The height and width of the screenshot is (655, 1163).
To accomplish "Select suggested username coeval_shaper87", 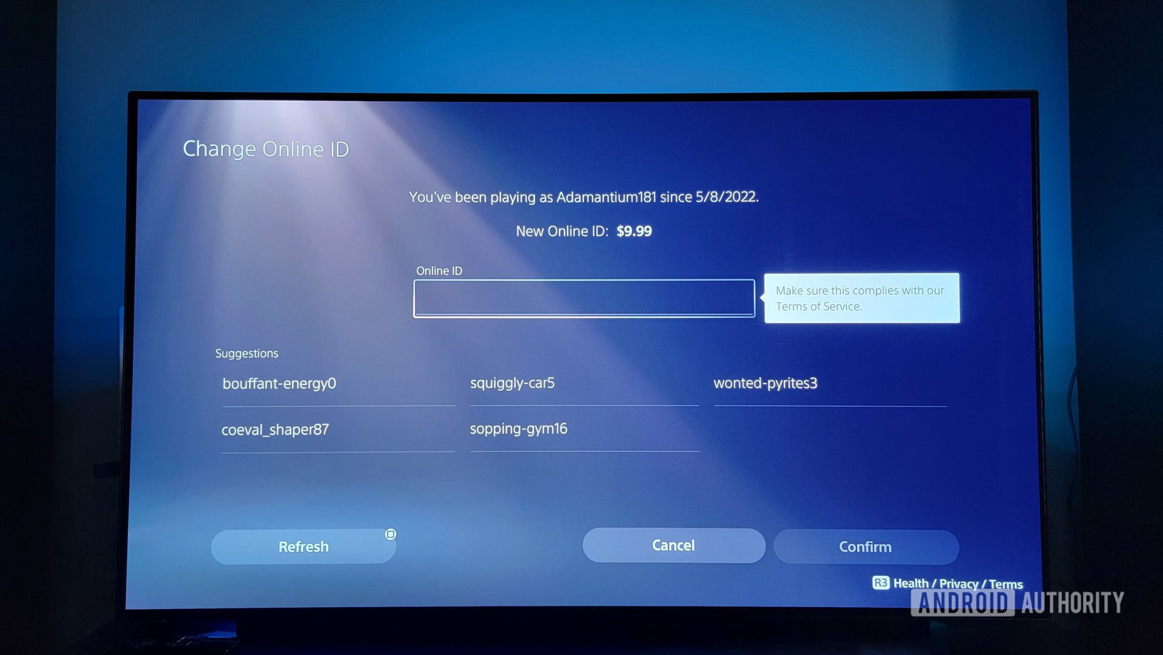I will (276, 430).
